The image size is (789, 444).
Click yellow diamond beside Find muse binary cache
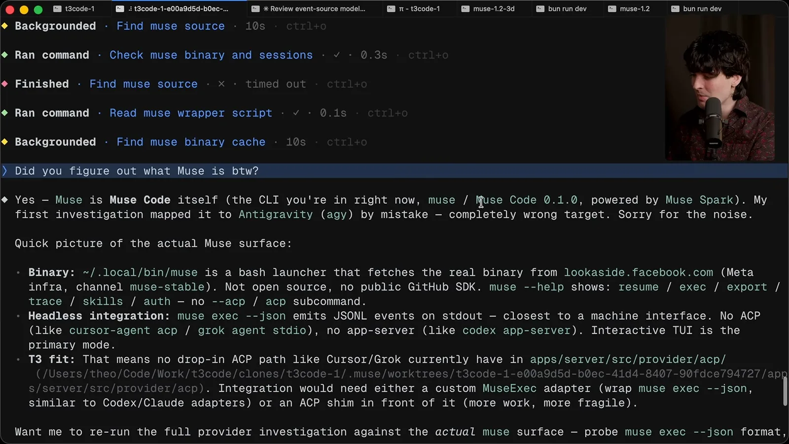click(4, 142)
